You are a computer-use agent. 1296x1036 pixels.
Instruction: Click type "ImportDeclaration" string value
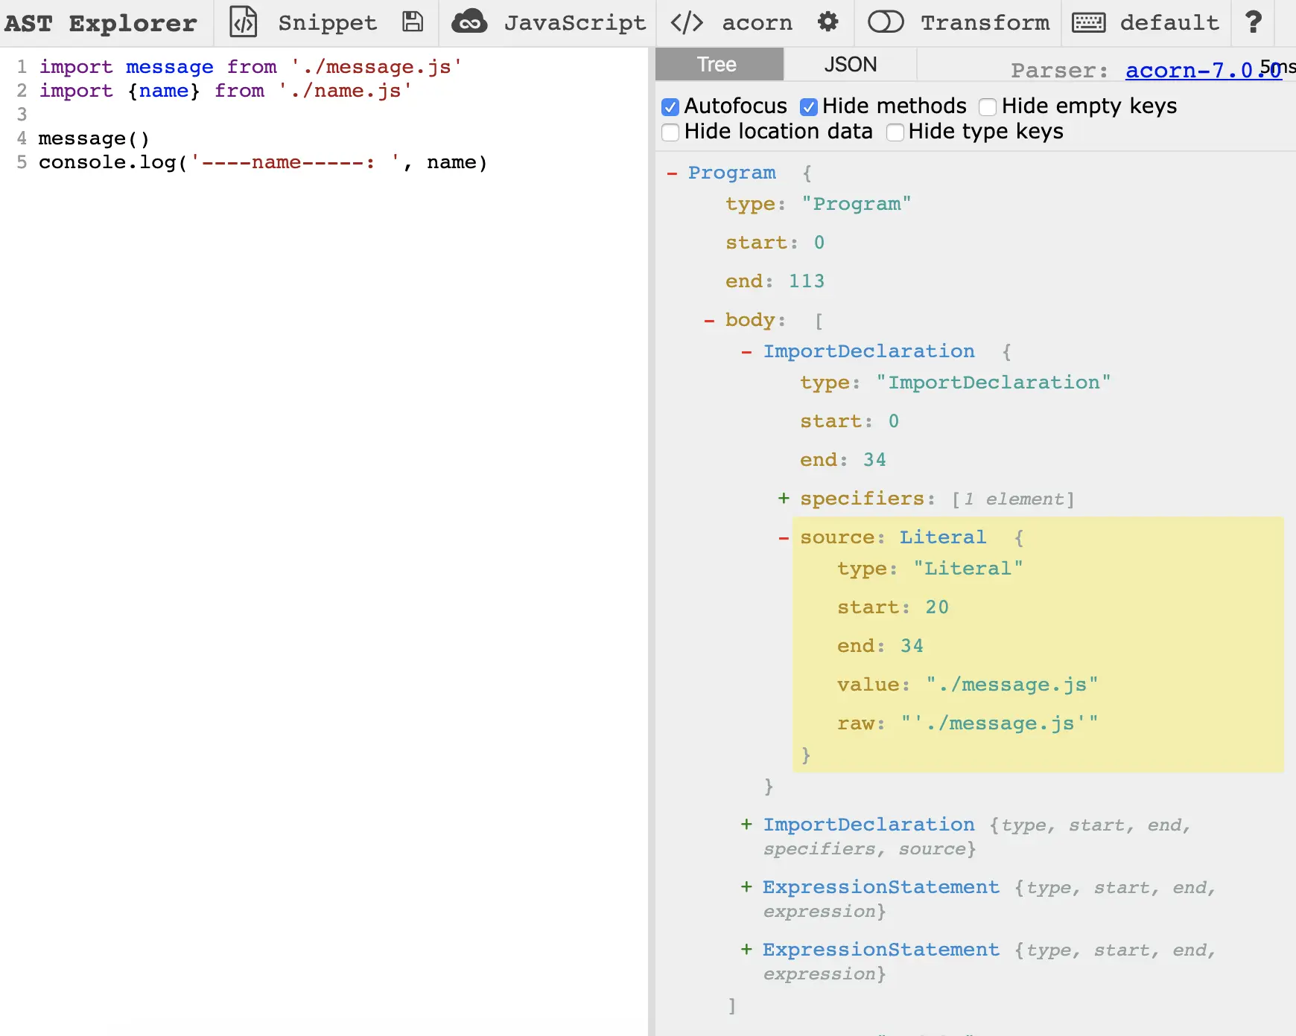[x=994, y=383]
